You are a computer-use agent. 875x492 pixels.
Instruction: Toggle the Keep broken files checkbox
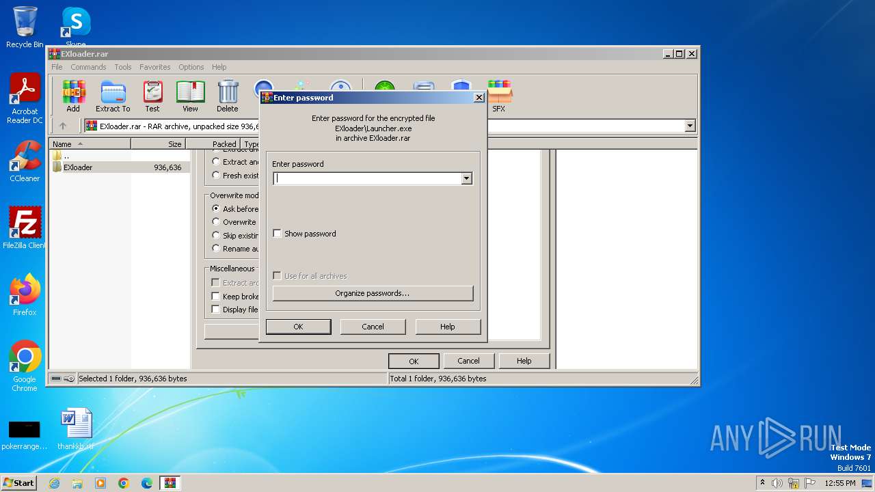point(216,297)
